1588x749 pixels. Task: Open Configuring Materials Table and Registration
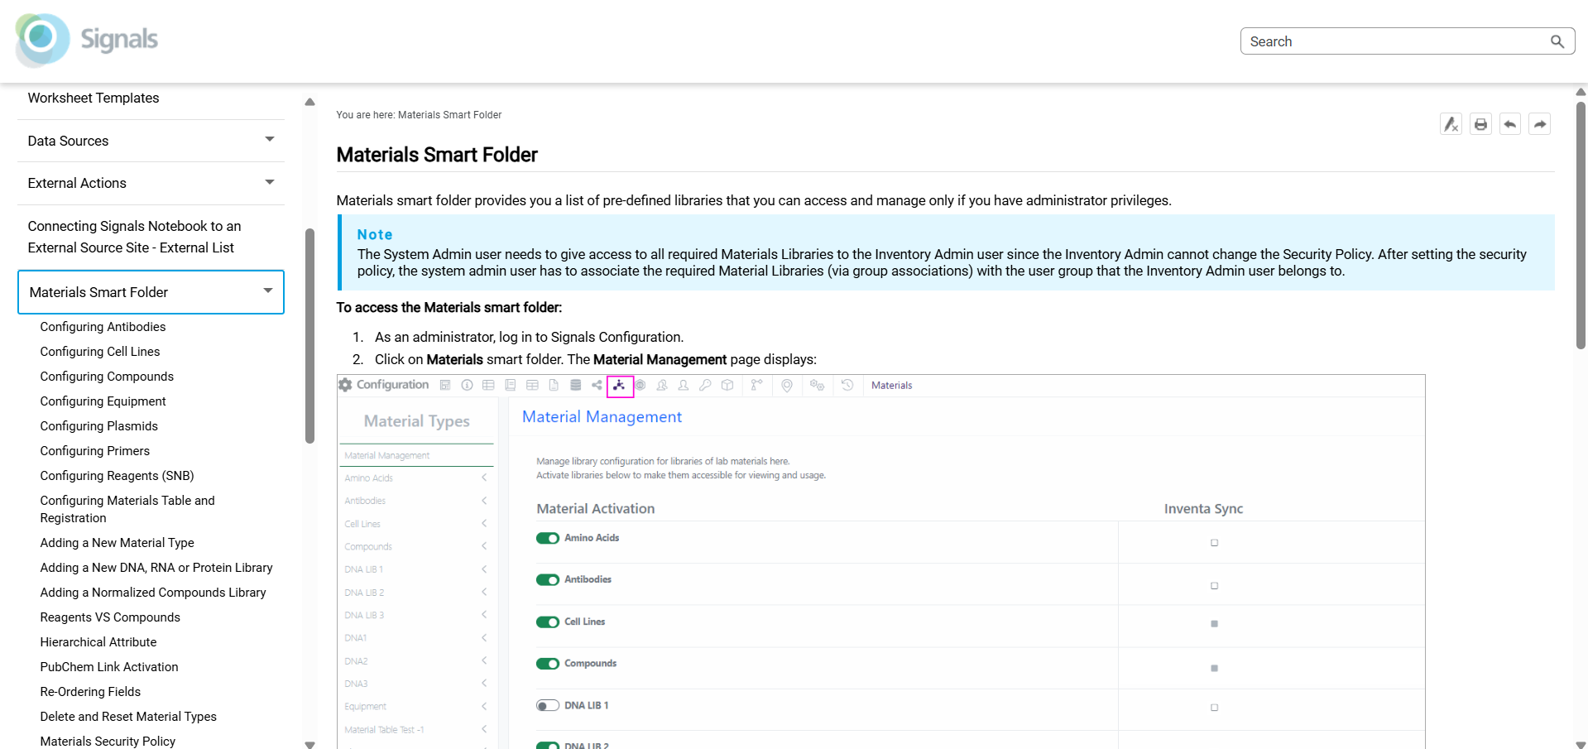(x=127, y=509)
